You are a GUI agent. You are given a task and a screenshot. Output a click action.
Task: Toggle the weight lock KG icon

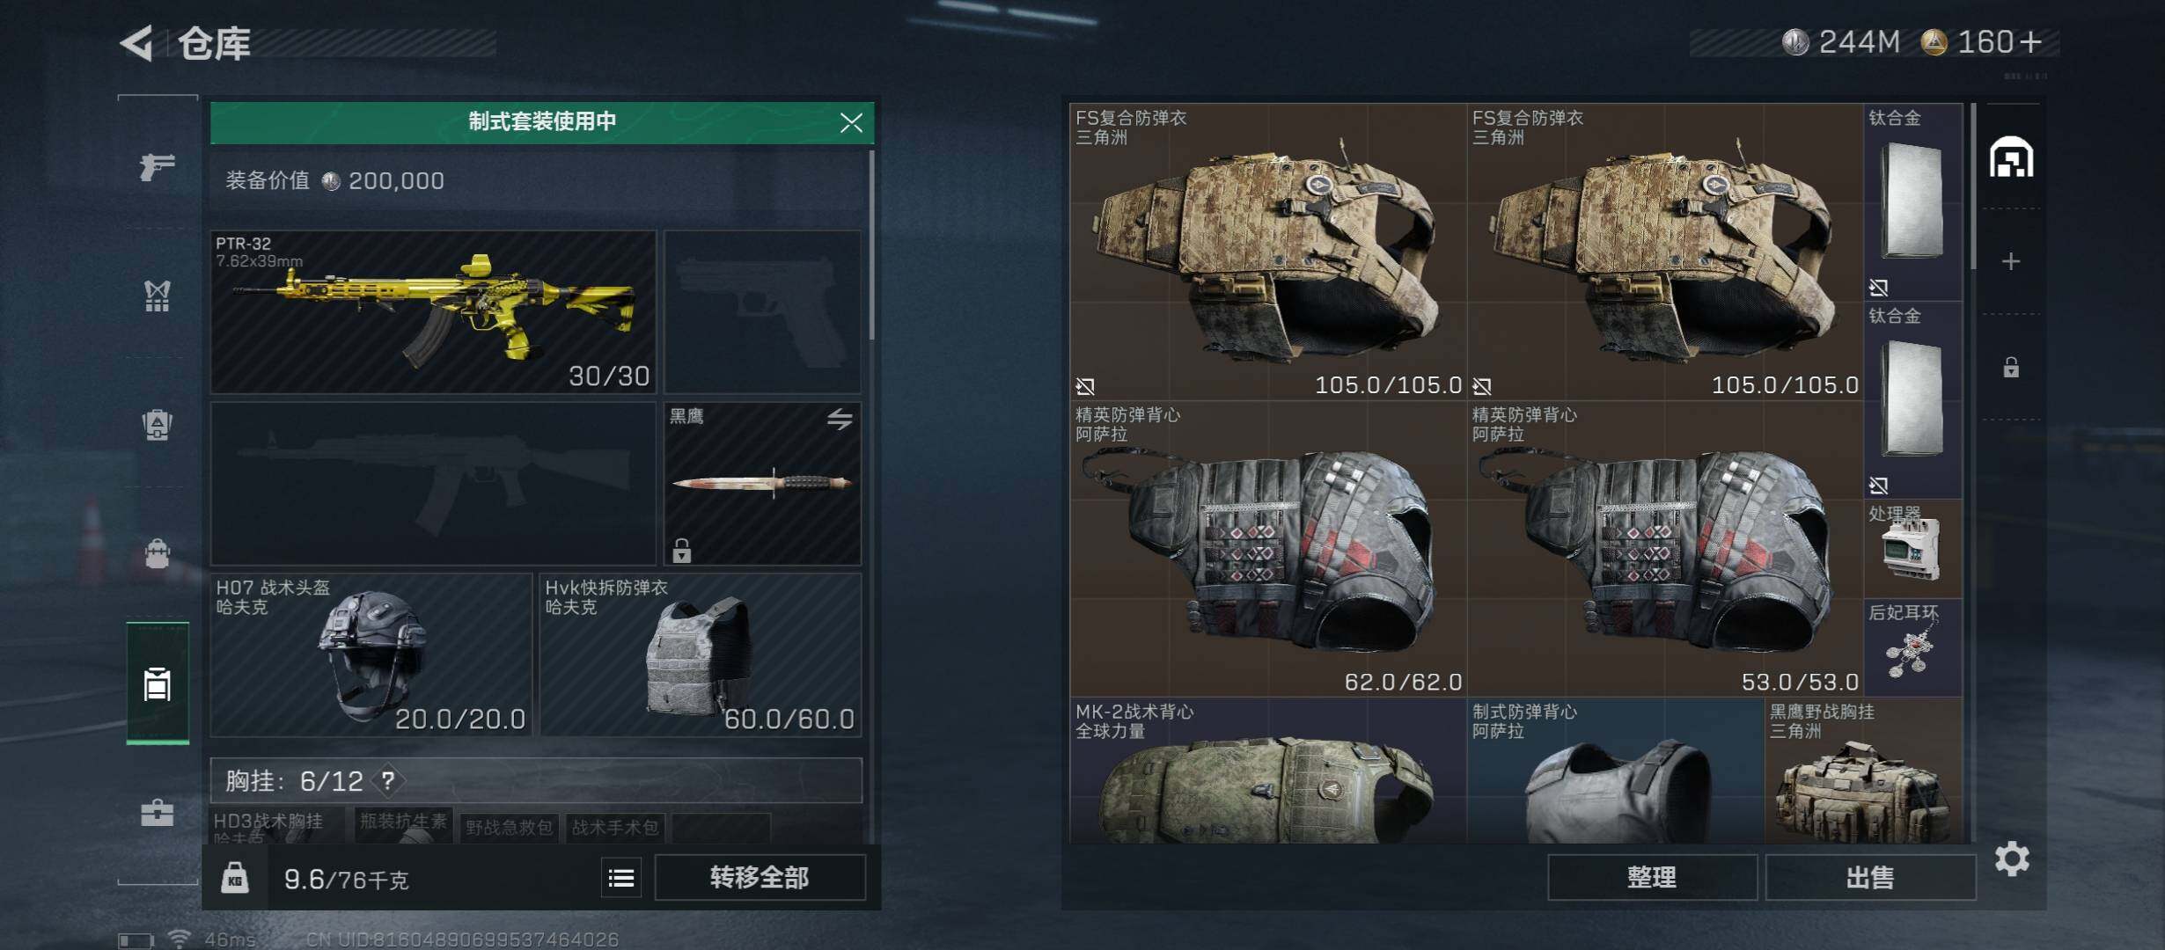click(234, 878)
